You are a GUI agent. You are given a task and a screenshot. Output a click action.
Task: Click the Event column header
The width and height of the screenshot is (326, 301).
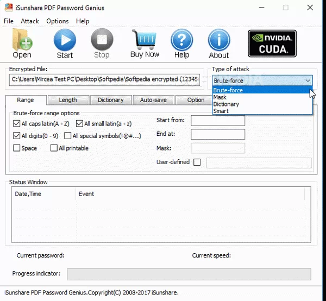pyautogui.click(x=190, y=194)
